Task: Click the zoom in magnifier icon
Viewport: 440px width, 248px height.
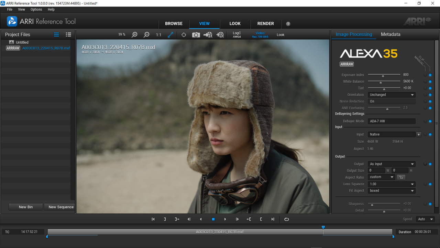Action: click(x=135, y=35)
